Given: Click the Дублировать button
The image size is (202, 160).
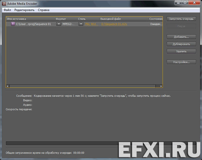Looking at the screenshot, I should pos(181,44).
